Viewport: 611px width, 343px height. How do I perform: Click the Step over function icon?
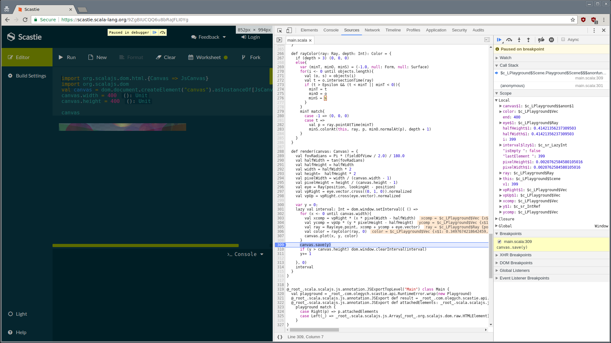point(509,40)
